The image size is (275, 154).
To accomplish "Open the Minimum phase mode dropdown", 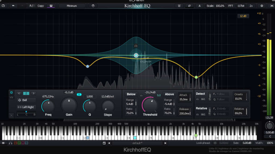I will (72, 6).
